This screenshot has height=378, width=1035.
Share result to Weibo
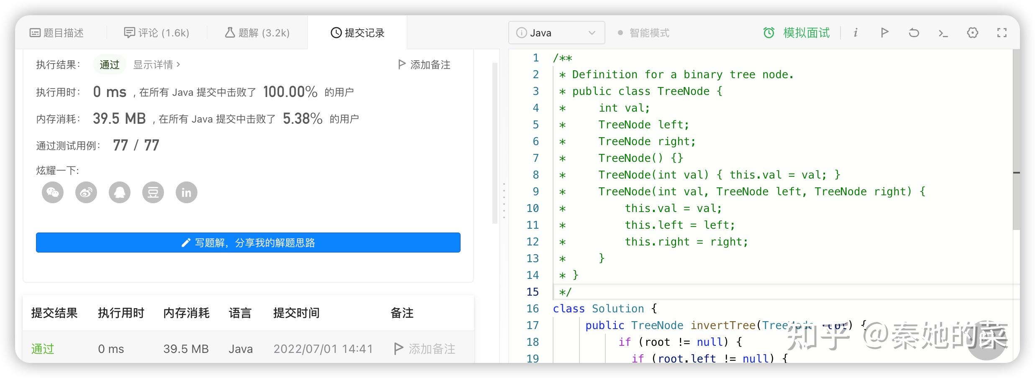[86, 192]
